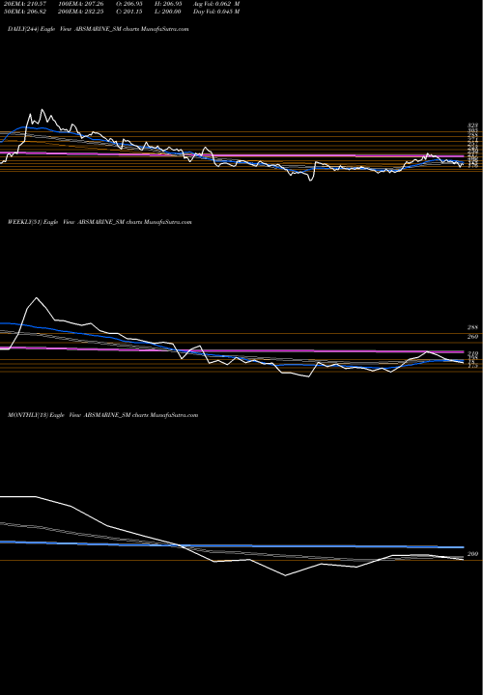Click the 323 price label on daily chart
Screen dimensions: 483x695
coord(472,125)
